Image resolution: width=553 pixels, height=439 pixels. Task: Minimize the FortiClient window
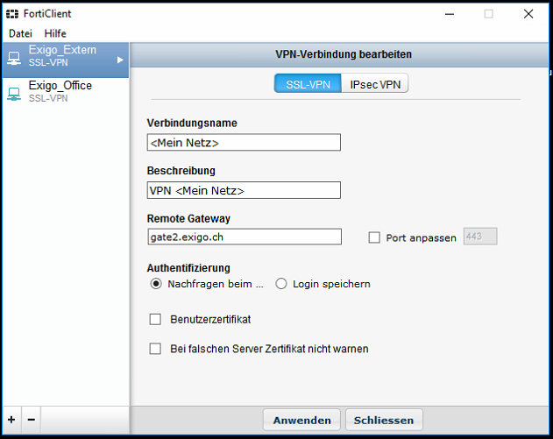450,14
